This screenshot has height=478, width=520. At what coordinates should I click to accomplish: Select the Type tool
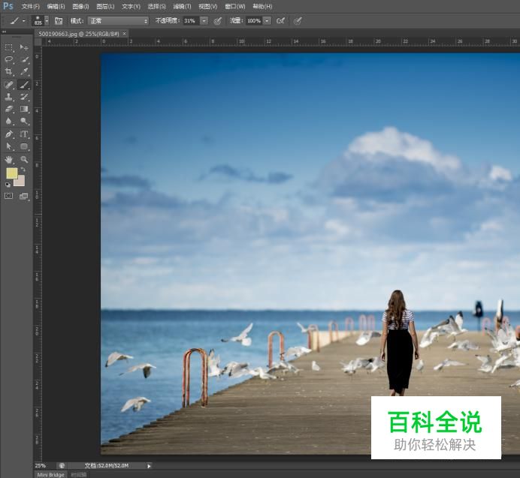point(24,134)
